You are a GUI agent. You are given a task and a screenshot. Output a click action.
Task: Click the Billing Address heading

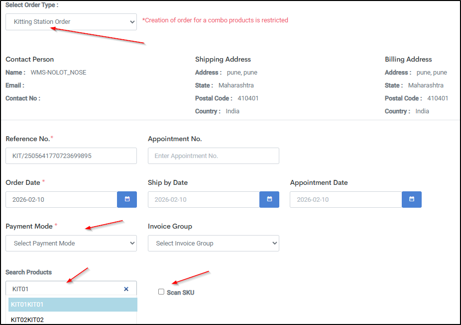coord(408,59)
